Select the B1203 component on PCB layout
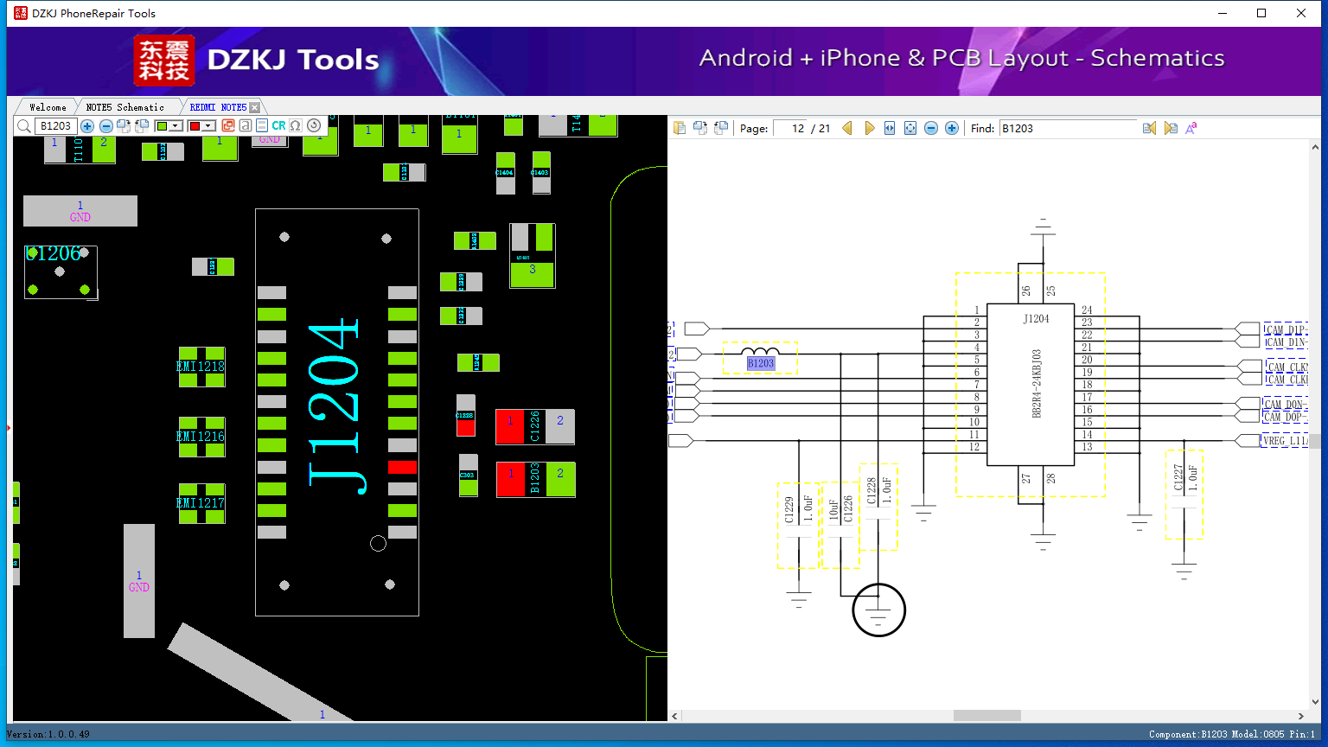 (x=536, y=480)
